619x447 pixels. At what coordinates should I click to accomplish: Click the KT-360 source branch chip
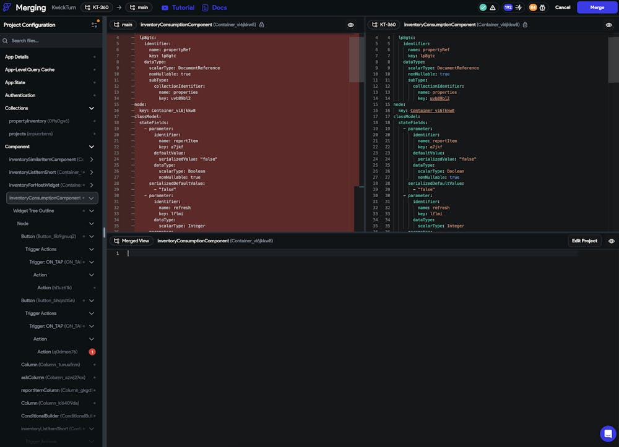(x=97, y=7)
